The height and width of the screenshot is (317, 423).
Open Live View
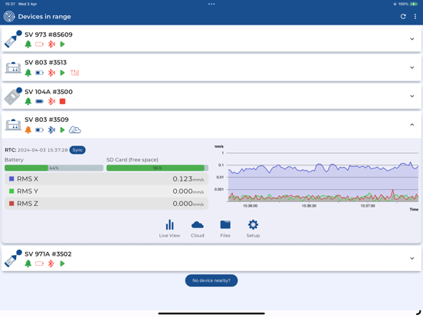coord(169,229)
